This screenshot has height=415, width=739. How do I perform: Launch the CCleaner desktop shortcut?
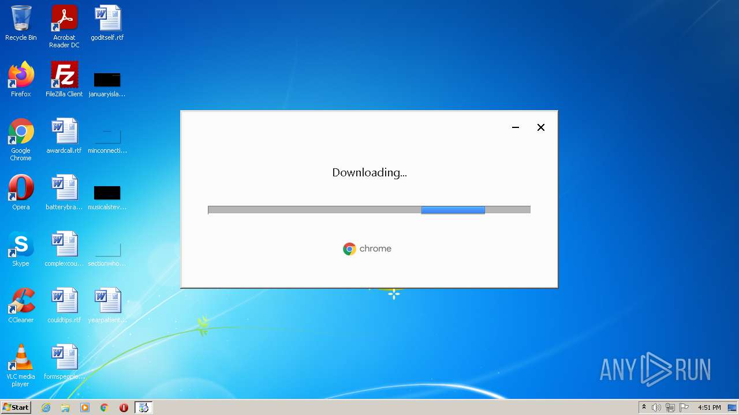(21, 305)
